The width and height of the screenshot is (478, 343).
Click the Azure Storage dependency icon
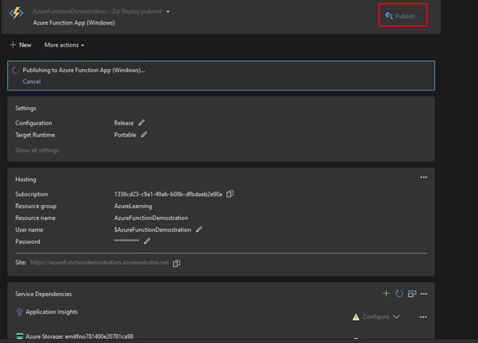point(20,337)
